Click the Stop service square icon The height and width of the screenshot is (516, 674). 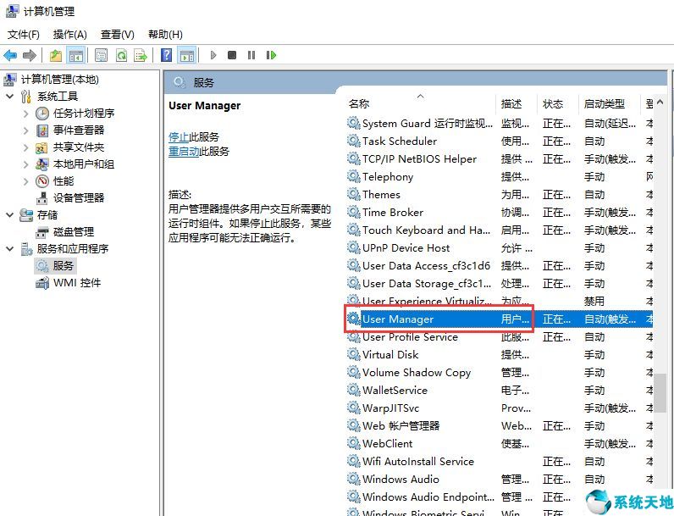[x=232, y=55]
